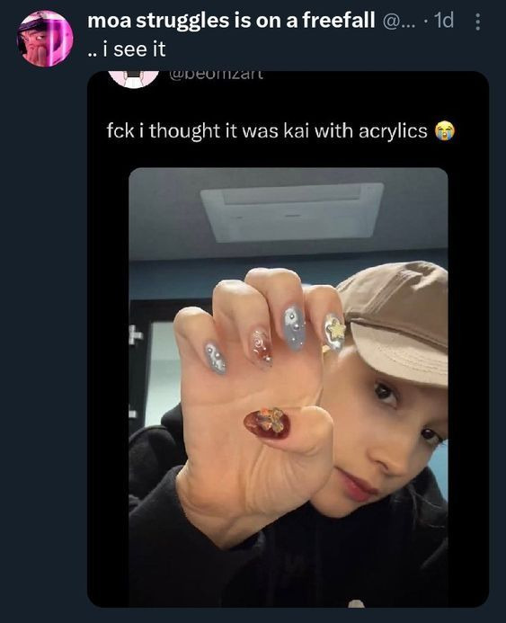
Task: Open the nail photo in quoted tweet
Action: click(x=289, y=387)
